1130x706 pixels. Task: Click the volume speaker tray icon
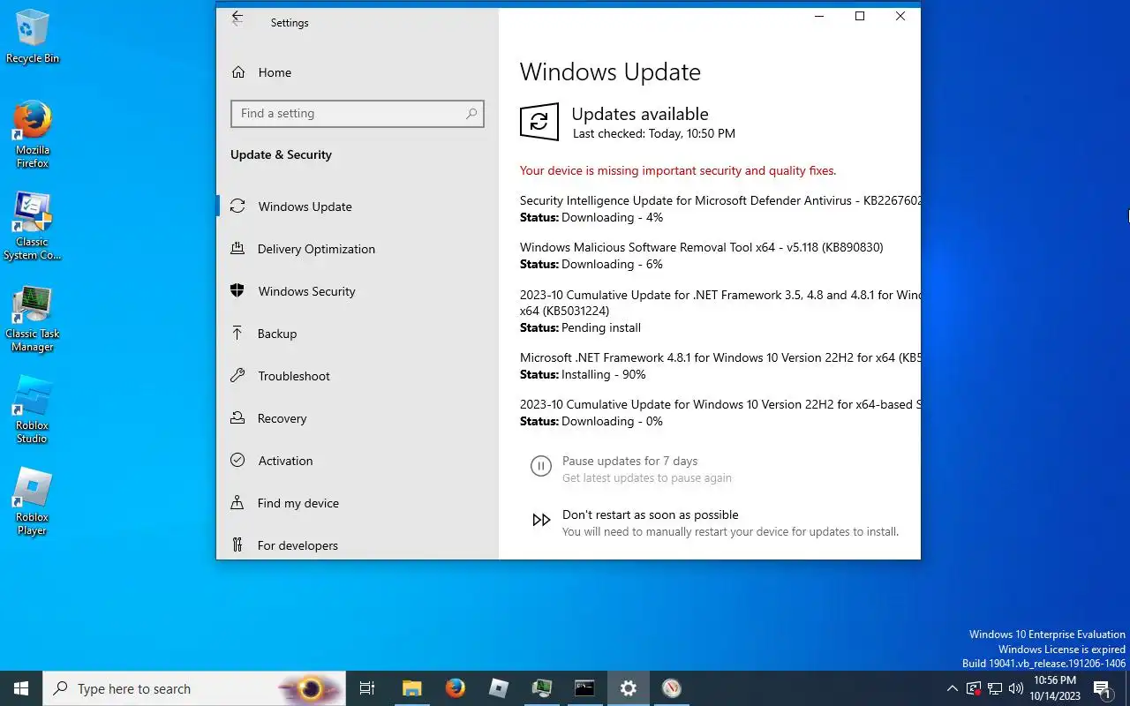coord(1016,688)
